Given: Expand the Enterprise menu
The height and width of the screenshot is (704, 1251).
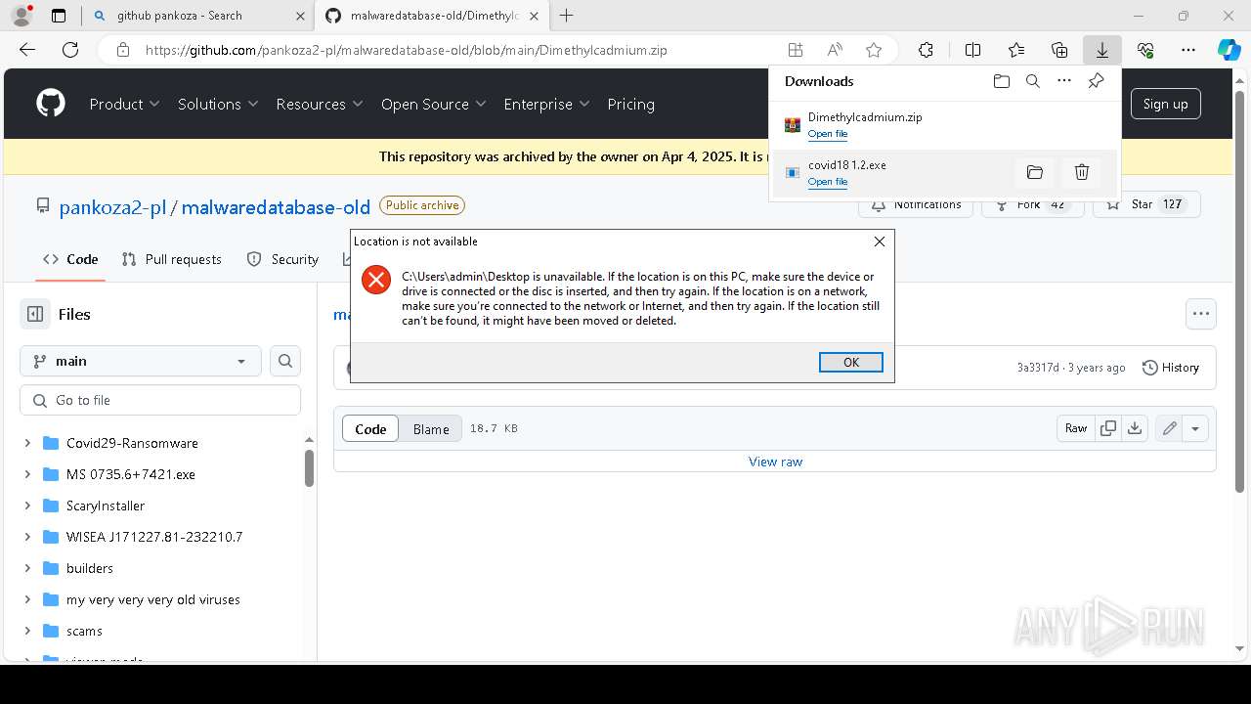Looking at the screenshot, I should (x=546, y=104).
